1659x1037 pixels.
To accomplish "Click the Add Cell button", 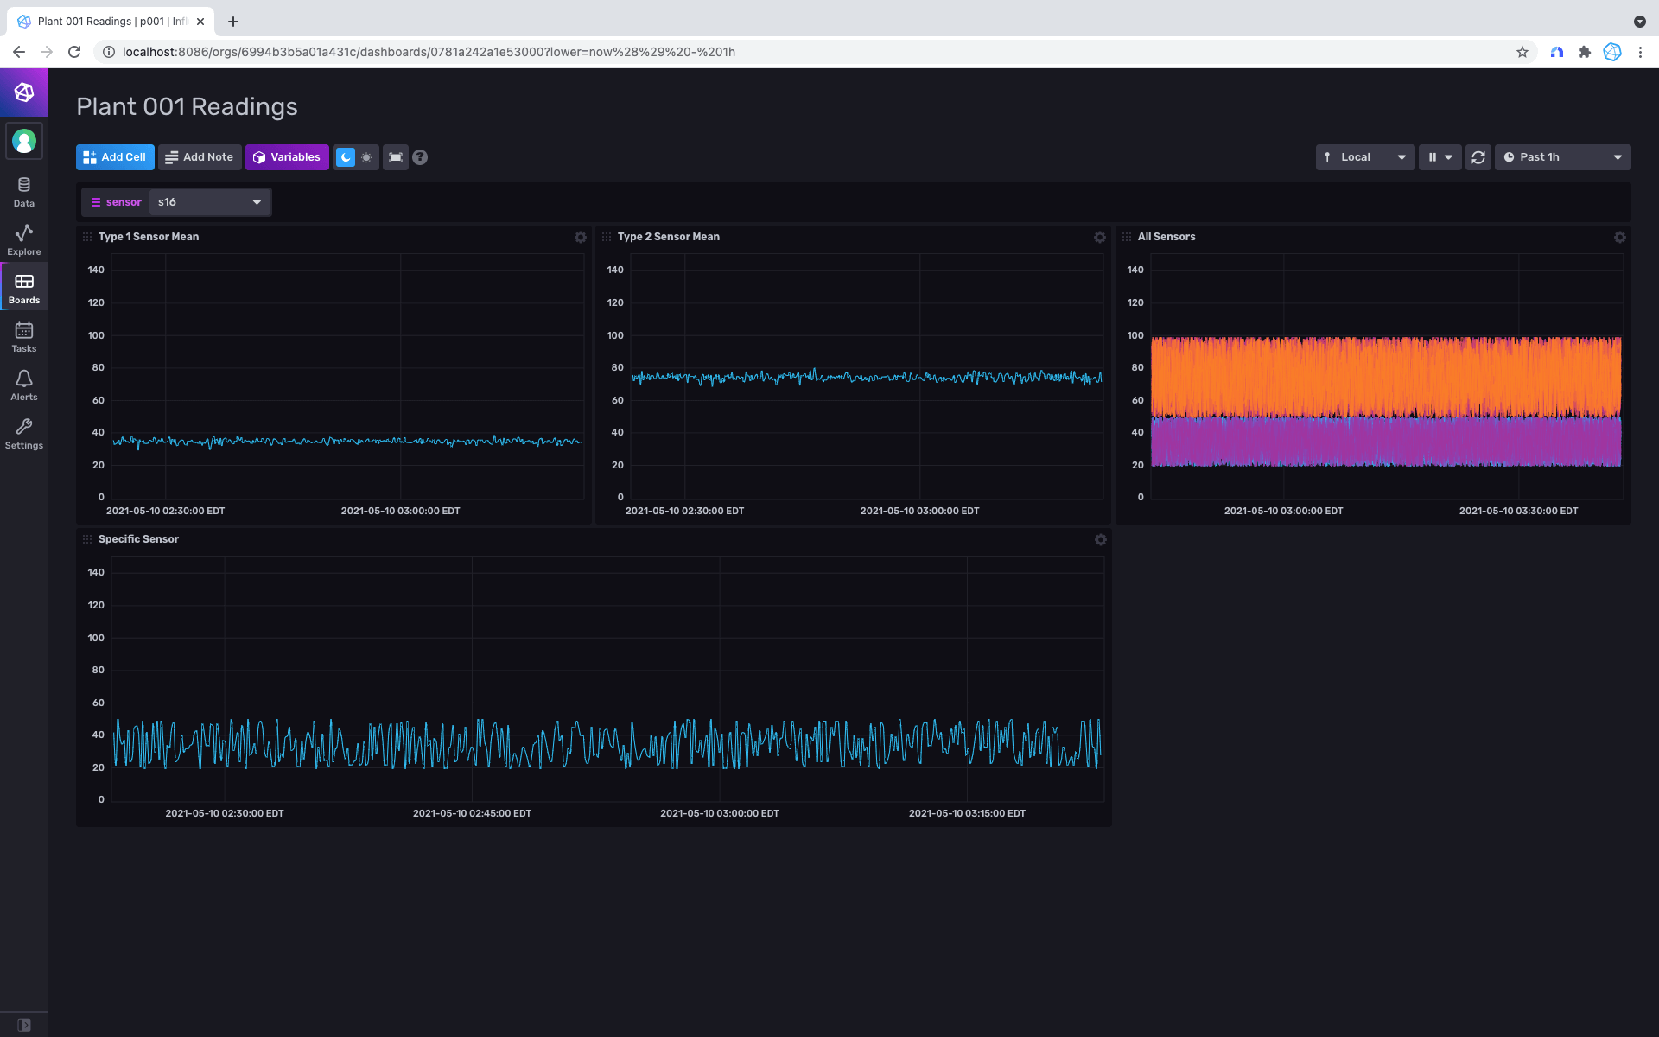I will [x=115, y=157].
